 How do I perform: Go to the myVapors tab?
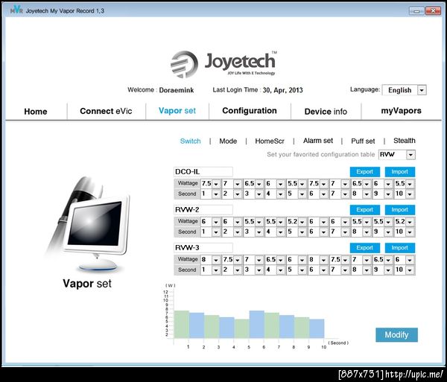[401, 111]
